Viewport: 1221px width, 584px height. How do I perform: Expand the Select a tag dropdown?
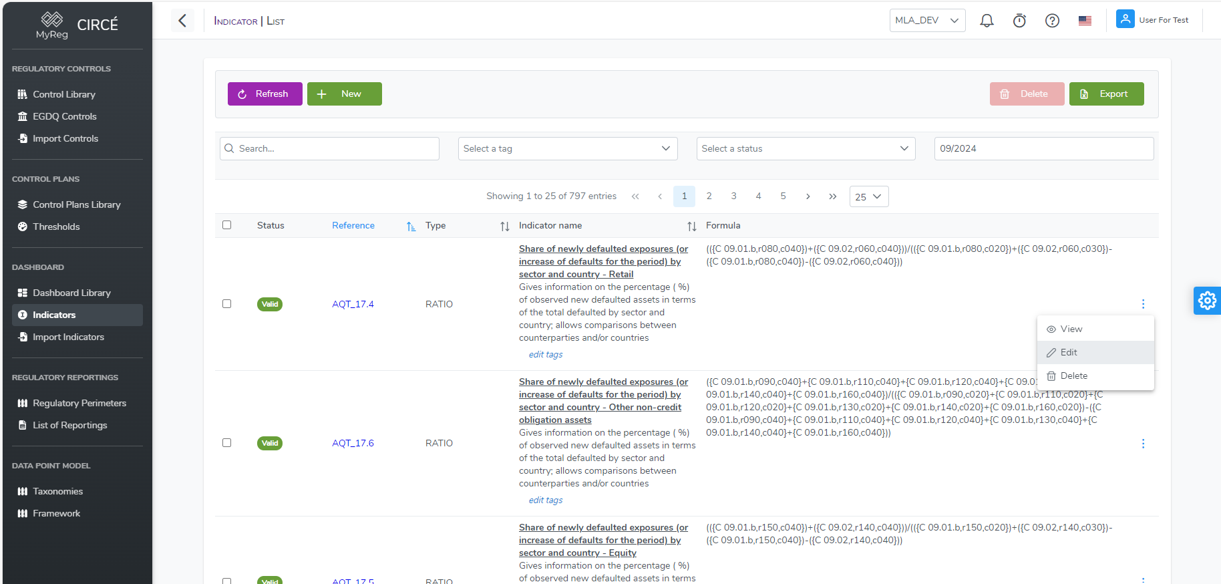point(568,148)
